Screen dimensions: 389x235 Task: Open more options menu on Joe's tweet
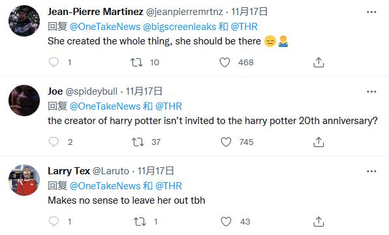pos(371,91)
